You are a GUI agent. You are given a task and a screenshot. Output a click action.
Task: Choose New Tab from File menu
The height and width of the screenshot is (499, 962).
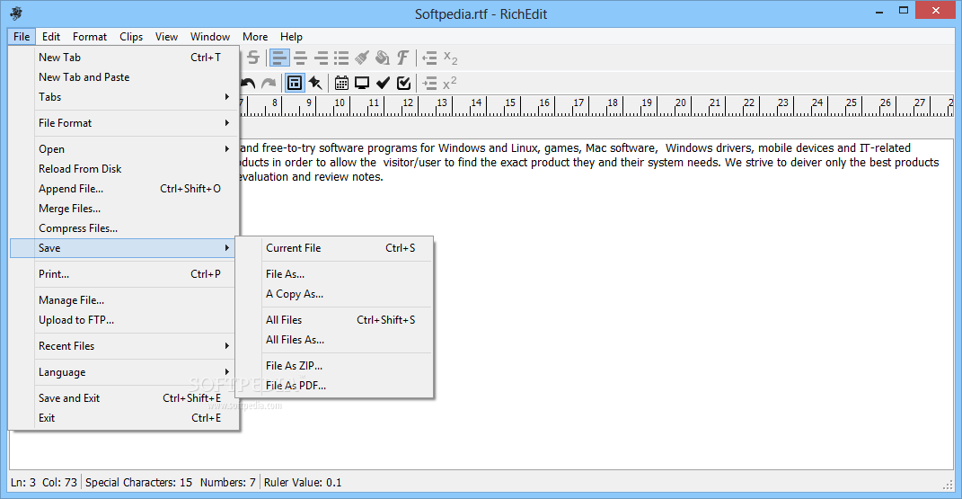(123, 57)
